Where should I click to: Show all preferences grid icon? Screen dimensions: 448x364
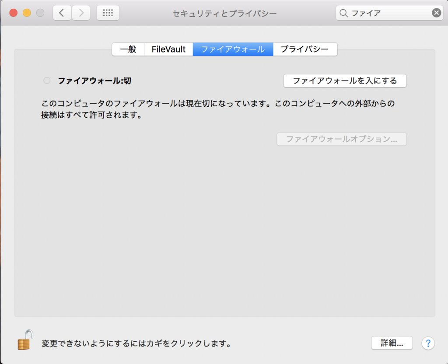108,13
